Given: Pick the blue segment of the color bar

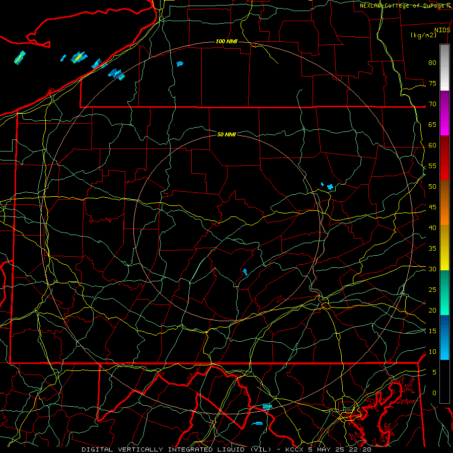Looking at the screenshot, I should 444,337.
